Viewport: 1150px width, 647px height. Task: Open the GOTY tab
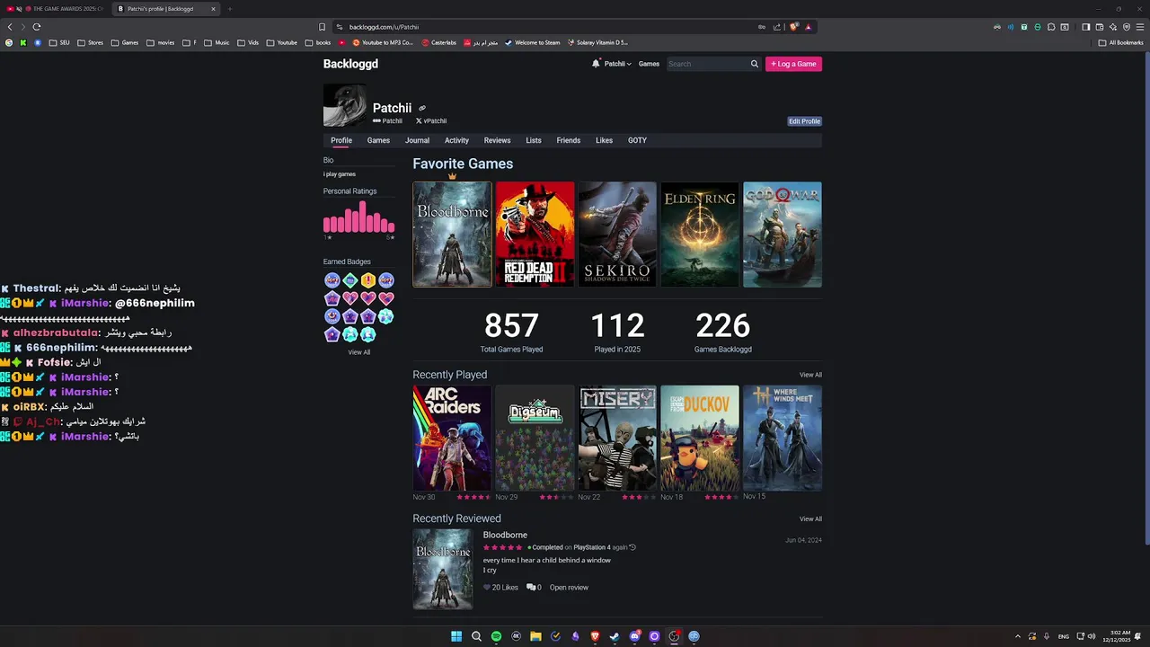[637, 140]
